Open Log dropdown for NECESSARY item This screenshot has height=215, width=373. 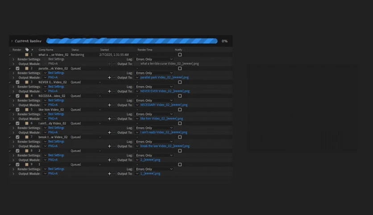[154, 100]
